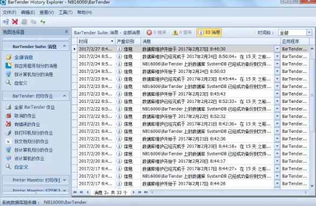Expand message dropdown for 2月17日 8:44:26 row
Image resolution: width=316 pixels, height=206 pixels.
[x=277, y=183]
